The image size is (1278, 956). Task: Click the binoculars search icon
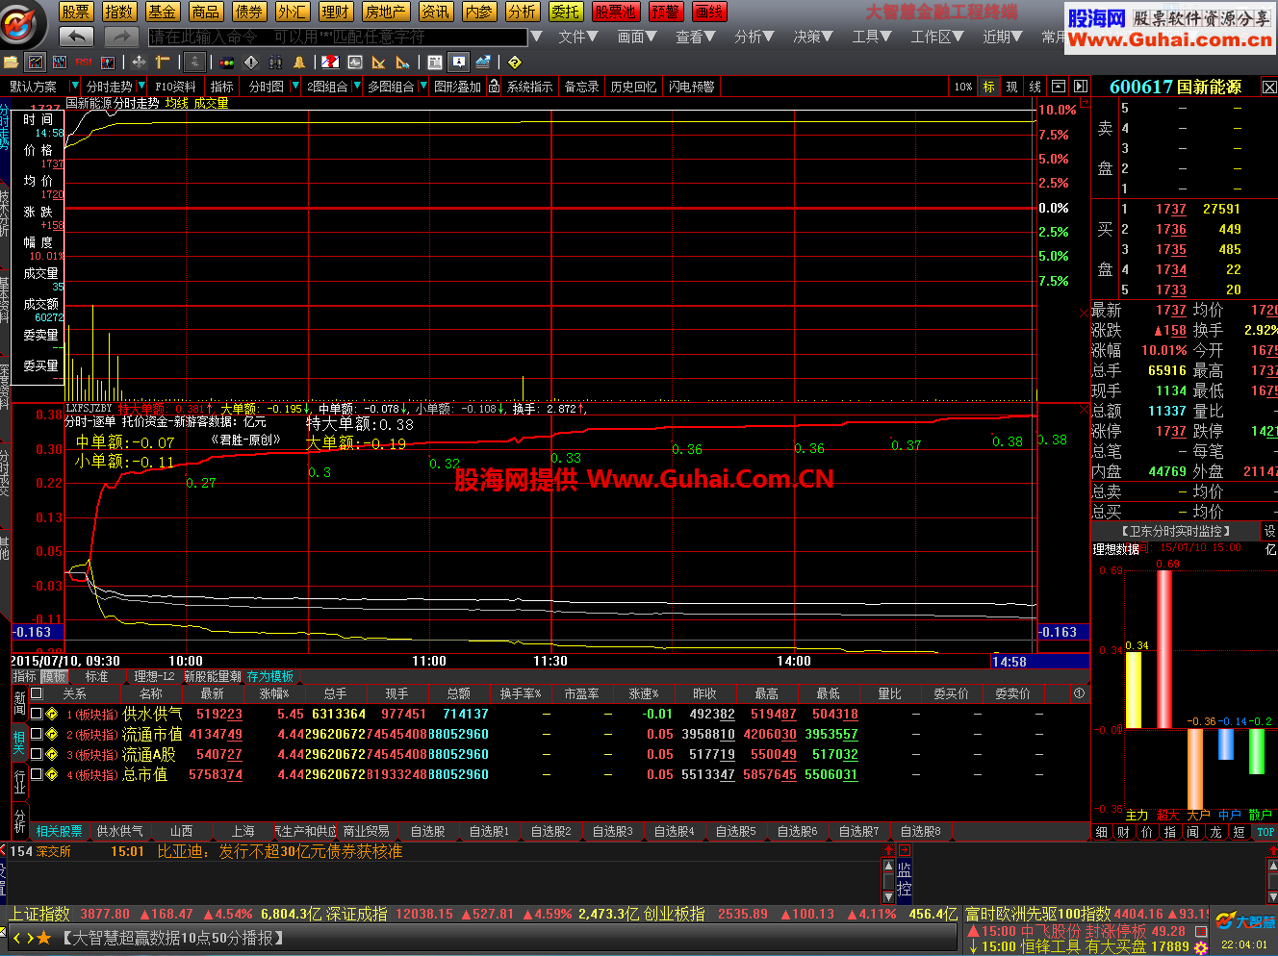click(x=275, y=63)
